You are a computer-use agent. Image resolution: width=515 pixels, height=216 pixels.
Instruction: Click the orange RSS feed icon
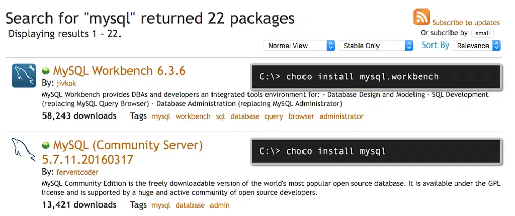(x=421, y=17)
